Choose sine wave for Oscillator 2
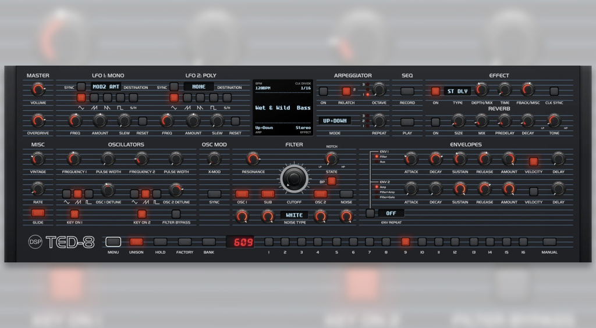596x328 pixels. tap(134, 194)
